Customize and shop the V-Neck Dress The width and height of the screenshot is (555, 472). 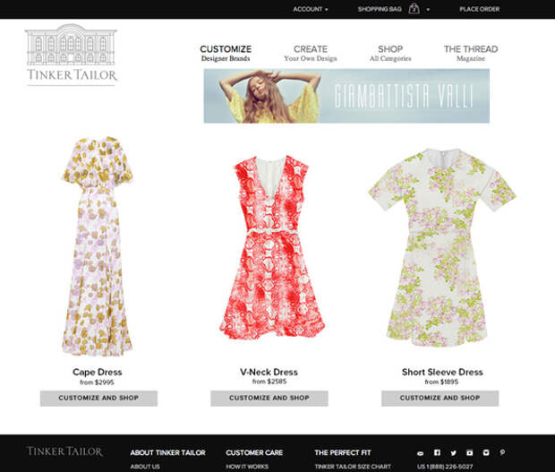pyautogui.click(x=269, y=398)
